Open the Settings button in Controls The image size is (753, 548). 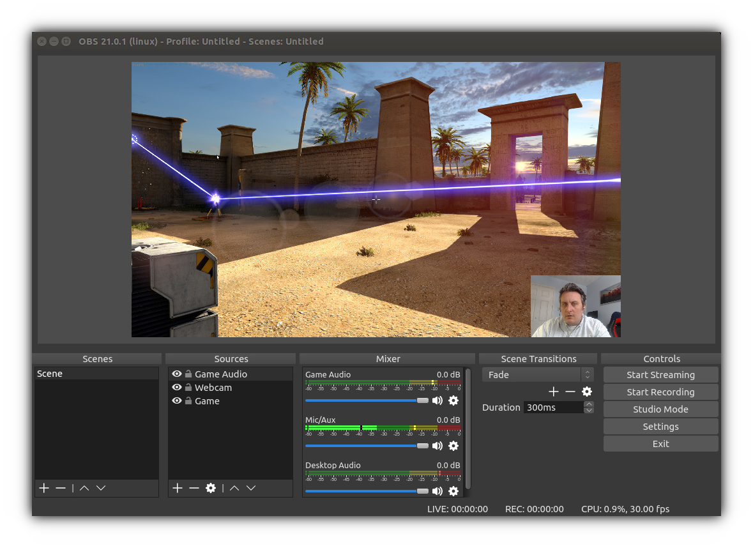[660, 427]
